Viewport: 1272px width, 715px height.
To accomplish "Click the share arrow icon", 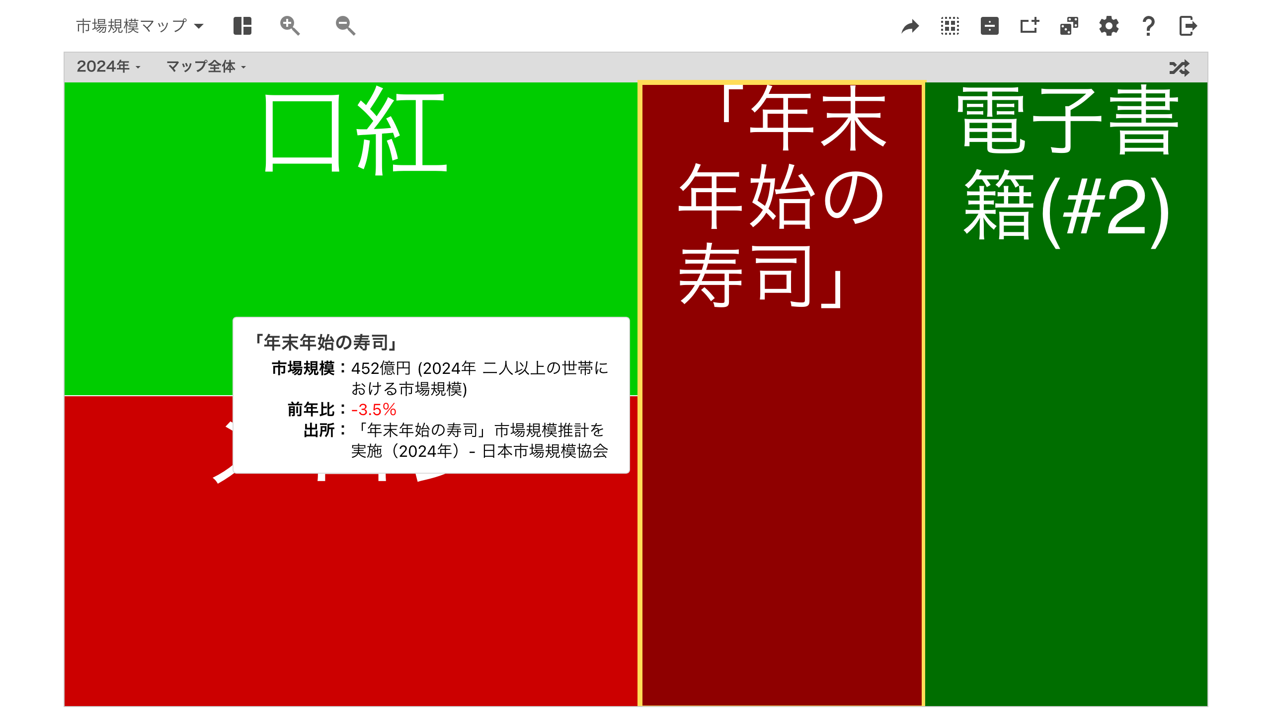I will [910, 26].
